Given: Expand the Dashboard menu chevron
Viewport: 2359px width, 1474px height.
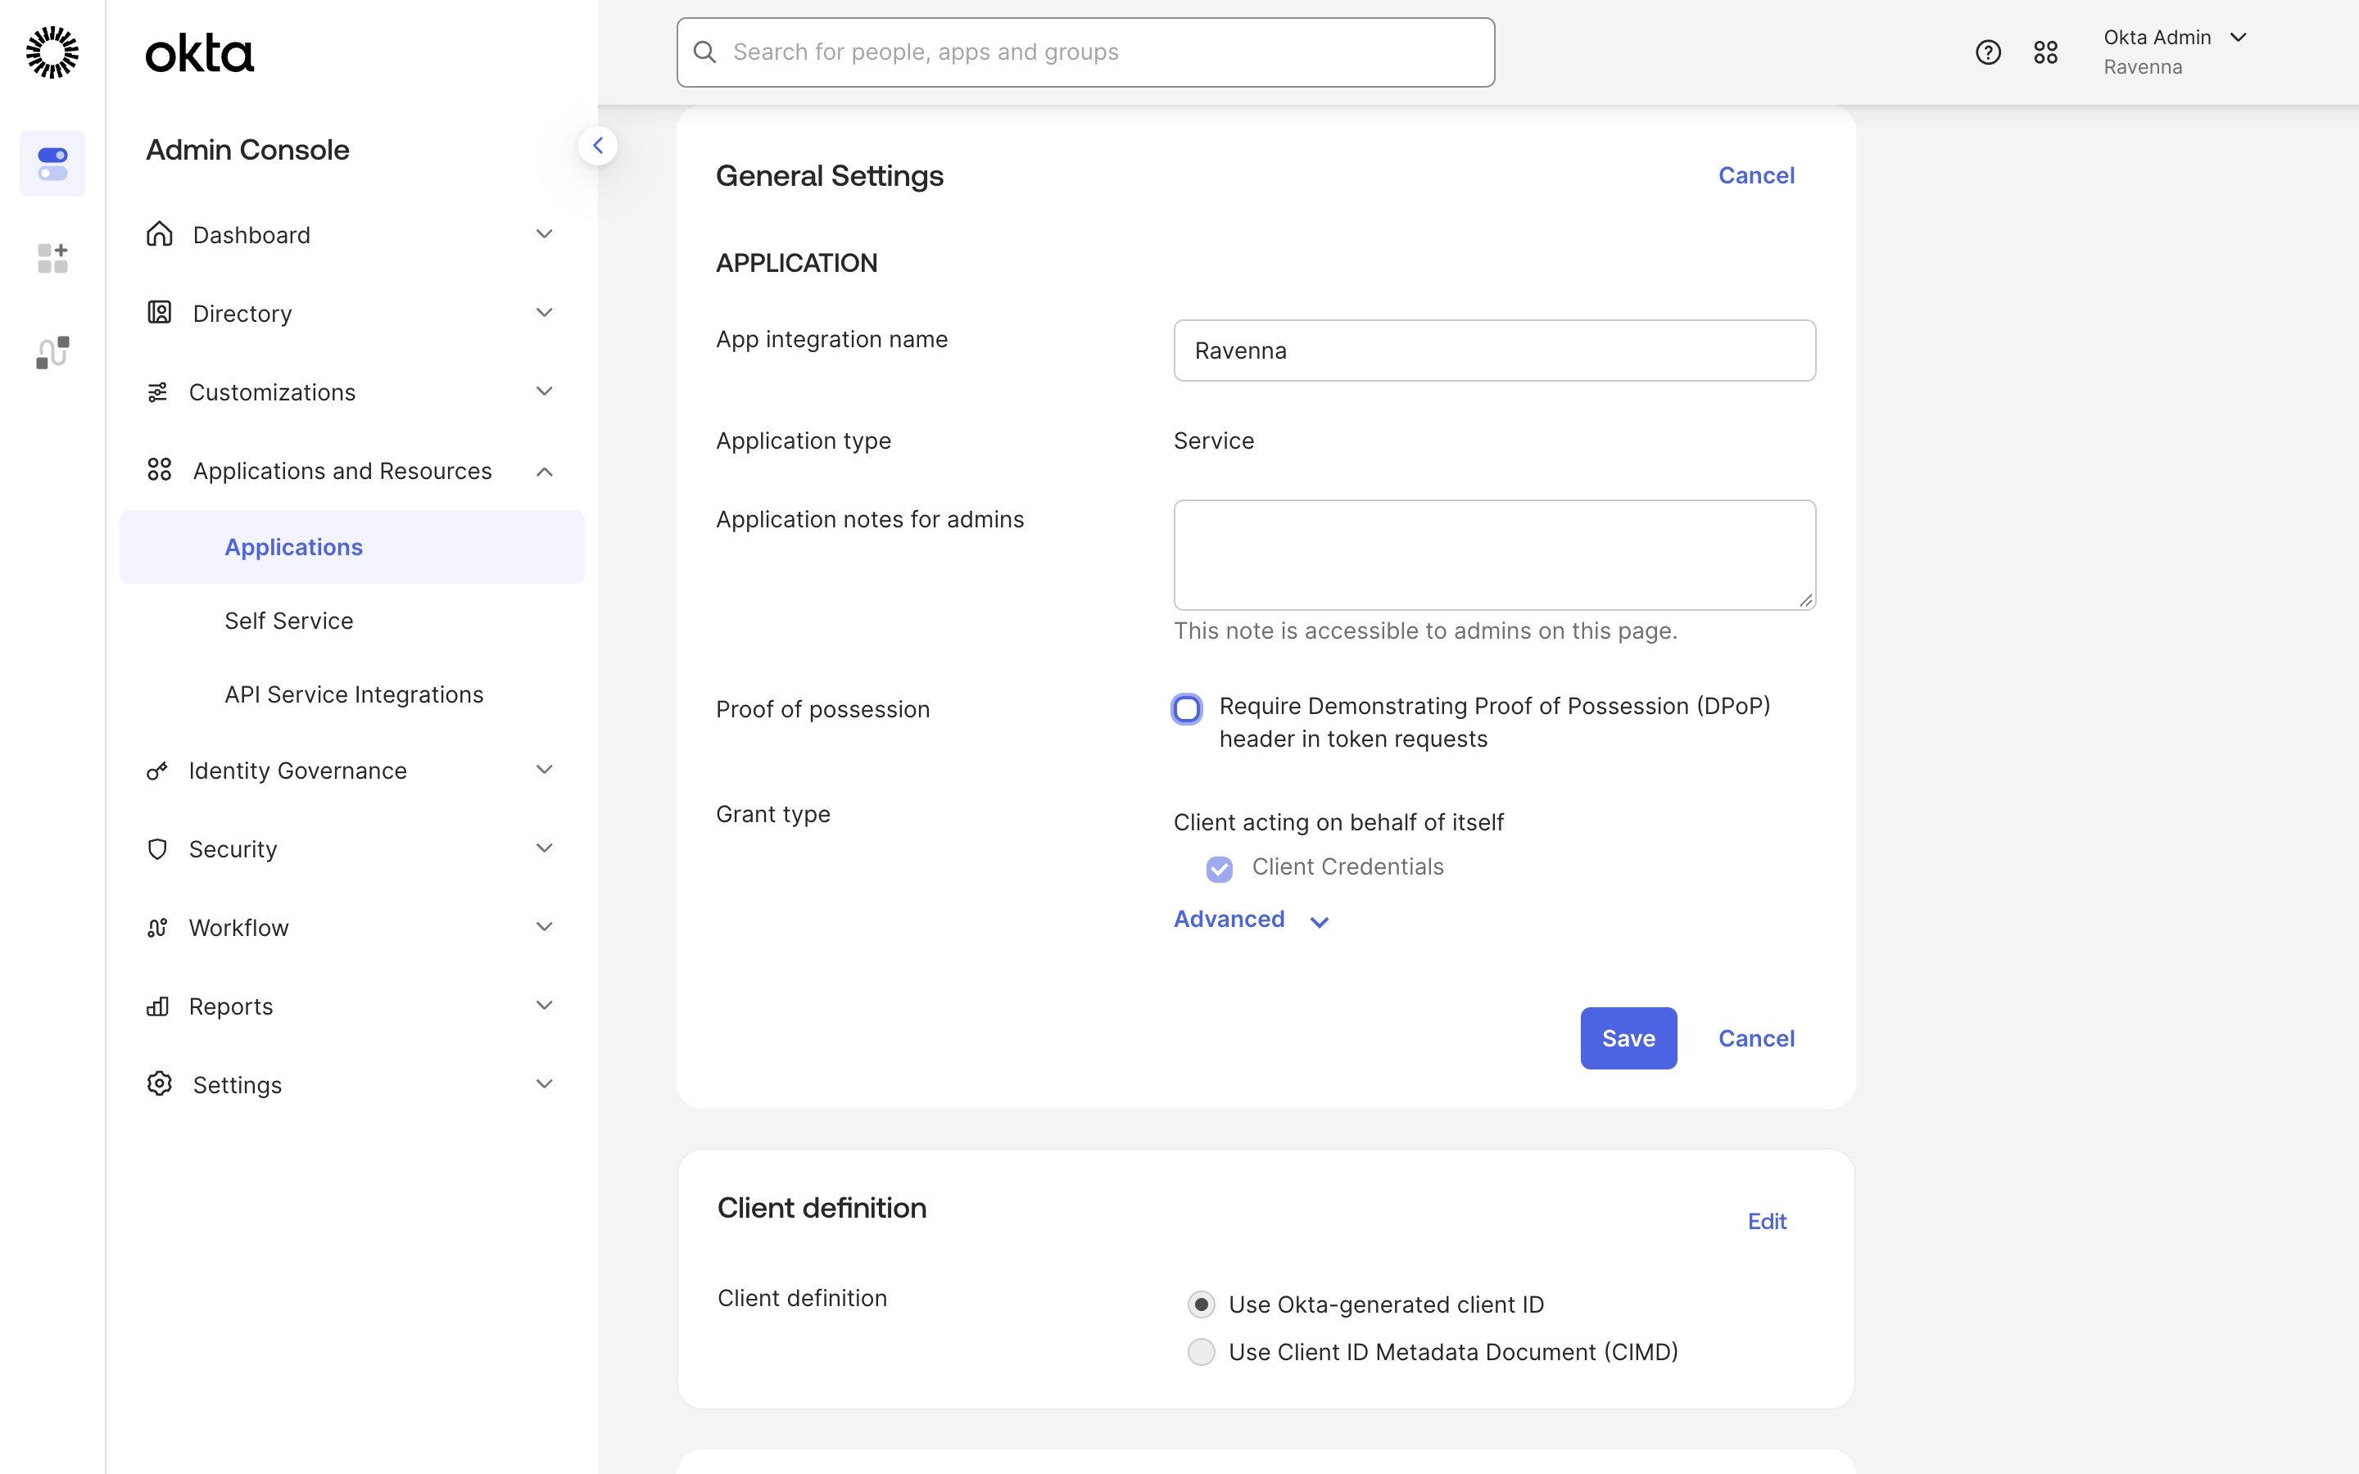Looking at the screenshot, I should [544, 234].
